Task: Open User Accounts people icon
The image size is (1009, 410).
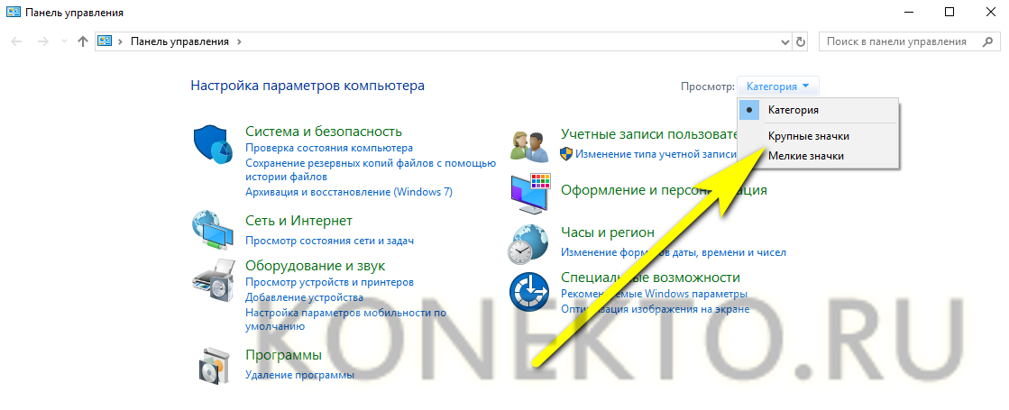Action: (x=528, y=143)
